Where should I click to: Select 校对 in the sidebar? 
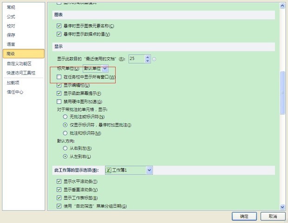(11, 26)
